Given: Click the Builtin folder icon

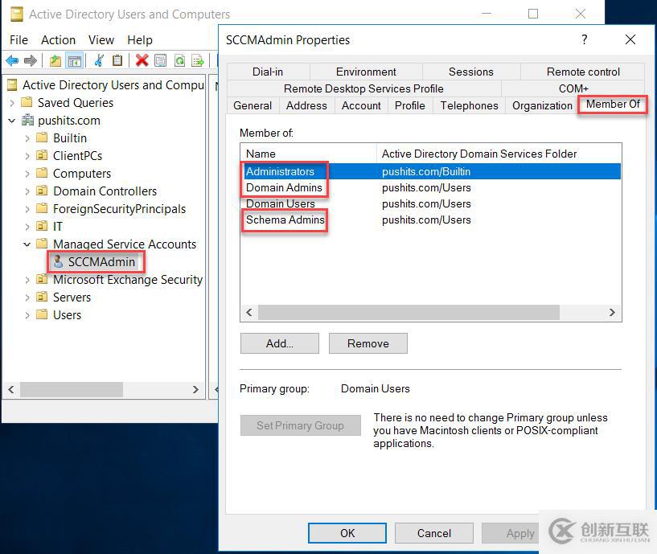Looking at the screenshot, I should click(42, 137).
